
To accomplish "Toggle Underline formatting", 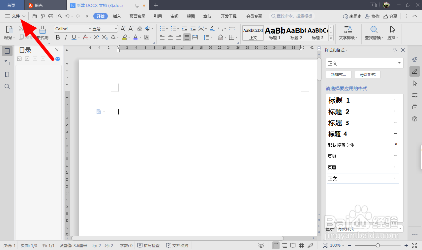I will (x=74, y=37).
